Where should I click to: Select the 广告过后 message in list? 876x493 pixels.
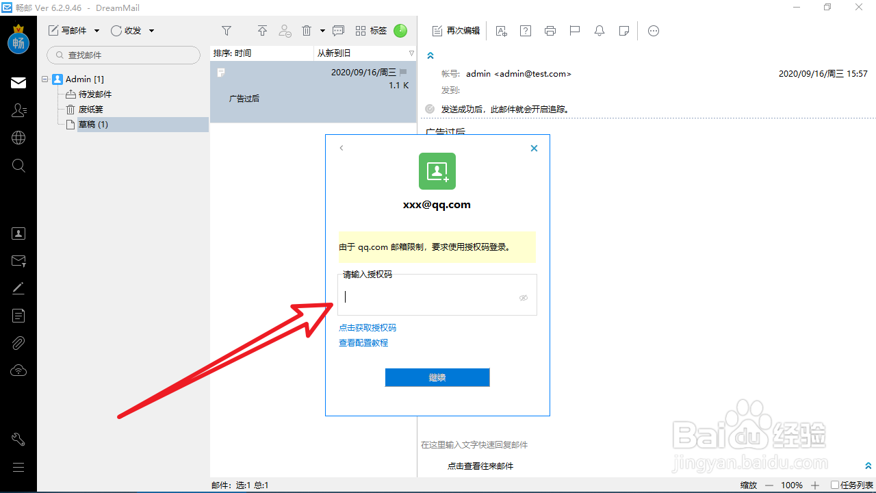[313, 92]
